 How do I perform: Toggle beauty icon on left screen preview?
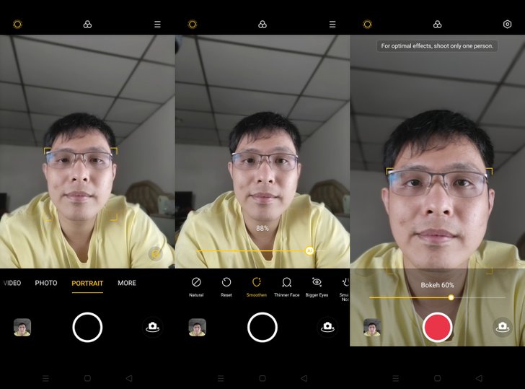[155, 254]
